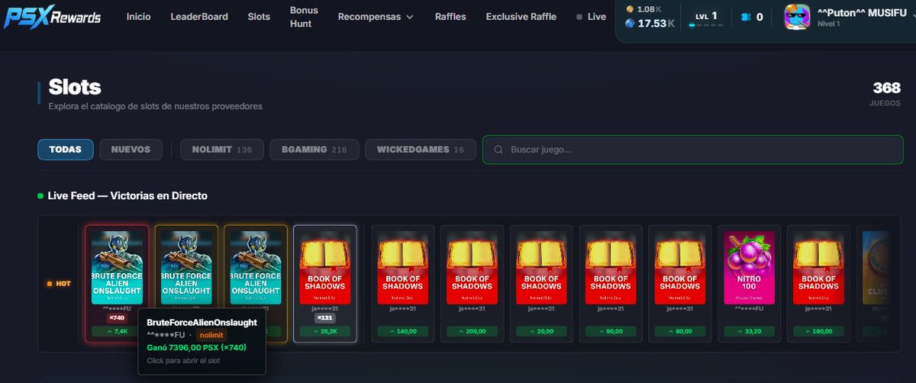Viewport: 916px width, 383px height.
Task: Open Book of Shadows ×131 highlighted card
Action: click(x=325, y=283)
